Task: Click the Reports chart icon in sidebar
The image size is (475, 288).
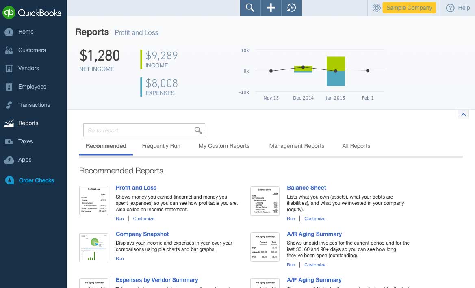Action: [x=9, y=123]
